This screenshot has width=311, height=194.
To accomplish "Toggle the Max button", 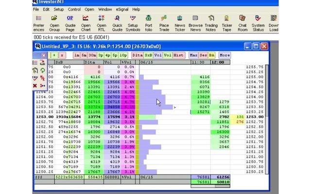I will pyautogui.click(x=193, y=55).
